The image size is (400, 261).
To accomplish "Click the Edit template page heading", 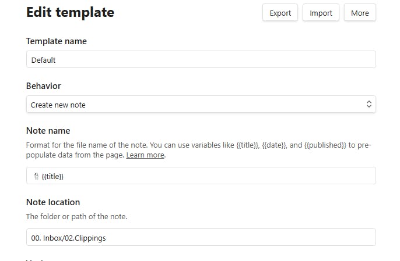I will click(x=70, y=12).
